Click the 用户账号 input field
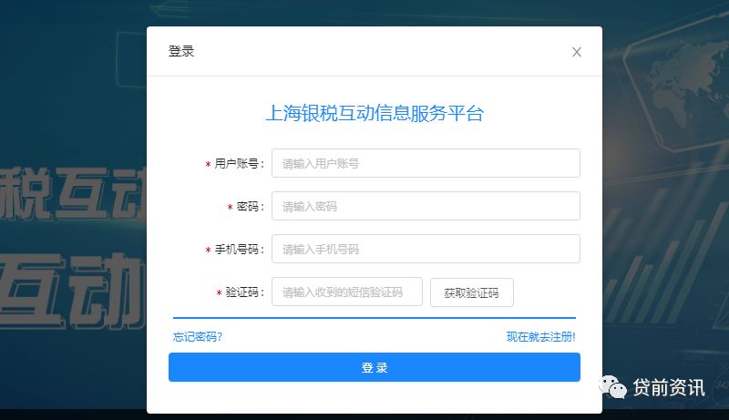 point(426,163)
